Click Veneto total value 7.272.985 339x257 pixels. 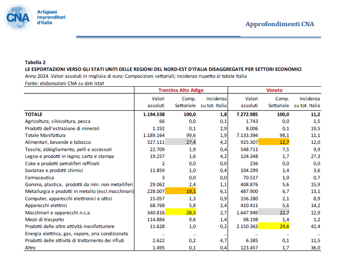pos(247,114)
